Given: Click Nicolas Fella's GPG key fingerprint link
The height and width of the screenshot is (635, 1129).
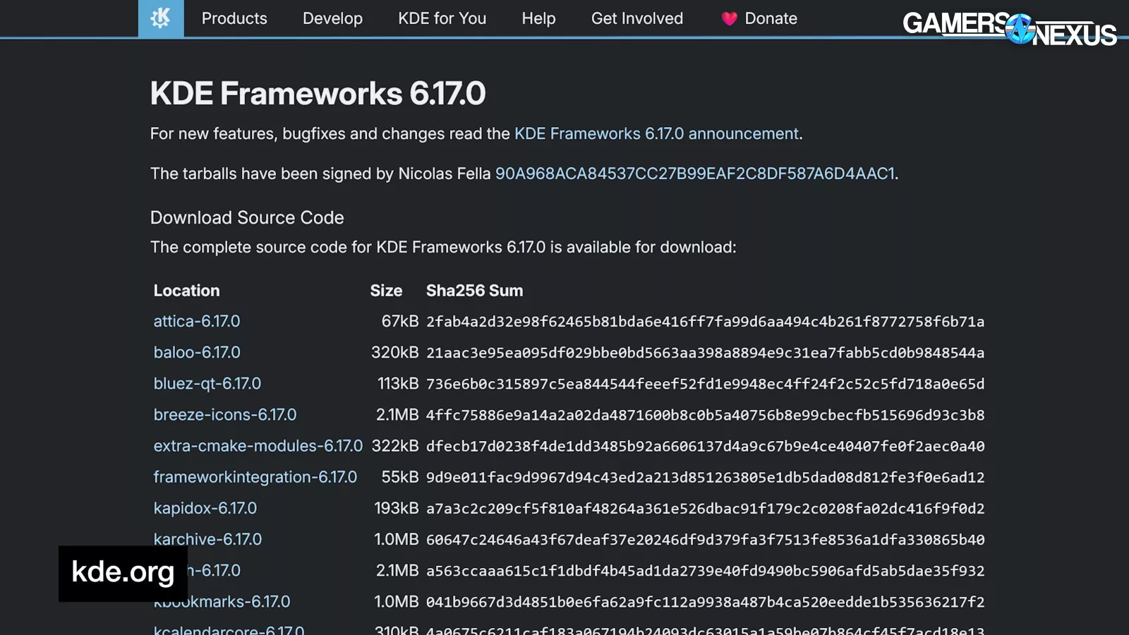Looking at the screenshot, I should pyautogui.click(x=695, y=174).
